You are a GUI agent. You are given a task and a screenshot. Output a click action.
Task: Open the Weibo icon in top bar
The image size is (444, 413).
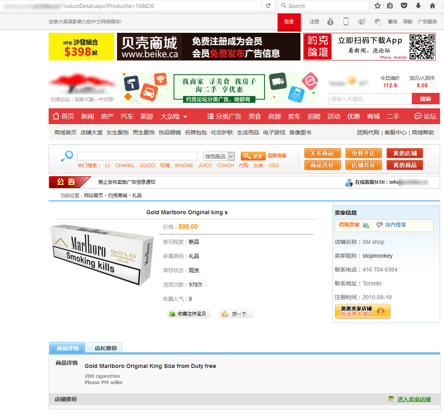[x=362, y=21]
